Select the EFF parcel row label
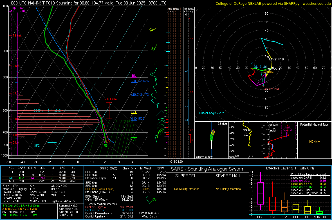The width and height of the screenshot is (332, 220). click(x=12, y=175)
